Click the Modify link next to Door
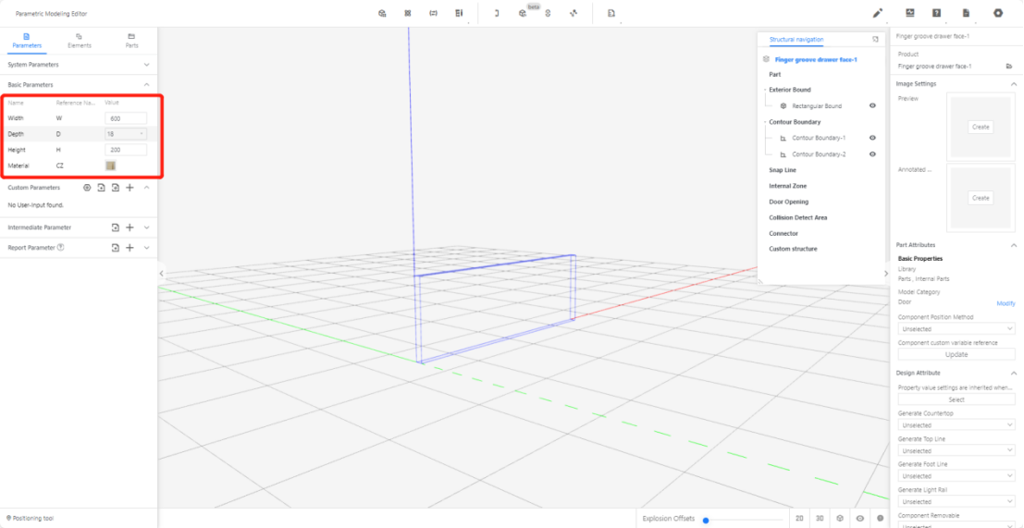This screenshot has height=528, width=1024. pyautogui.click(x=1005, y=303)
